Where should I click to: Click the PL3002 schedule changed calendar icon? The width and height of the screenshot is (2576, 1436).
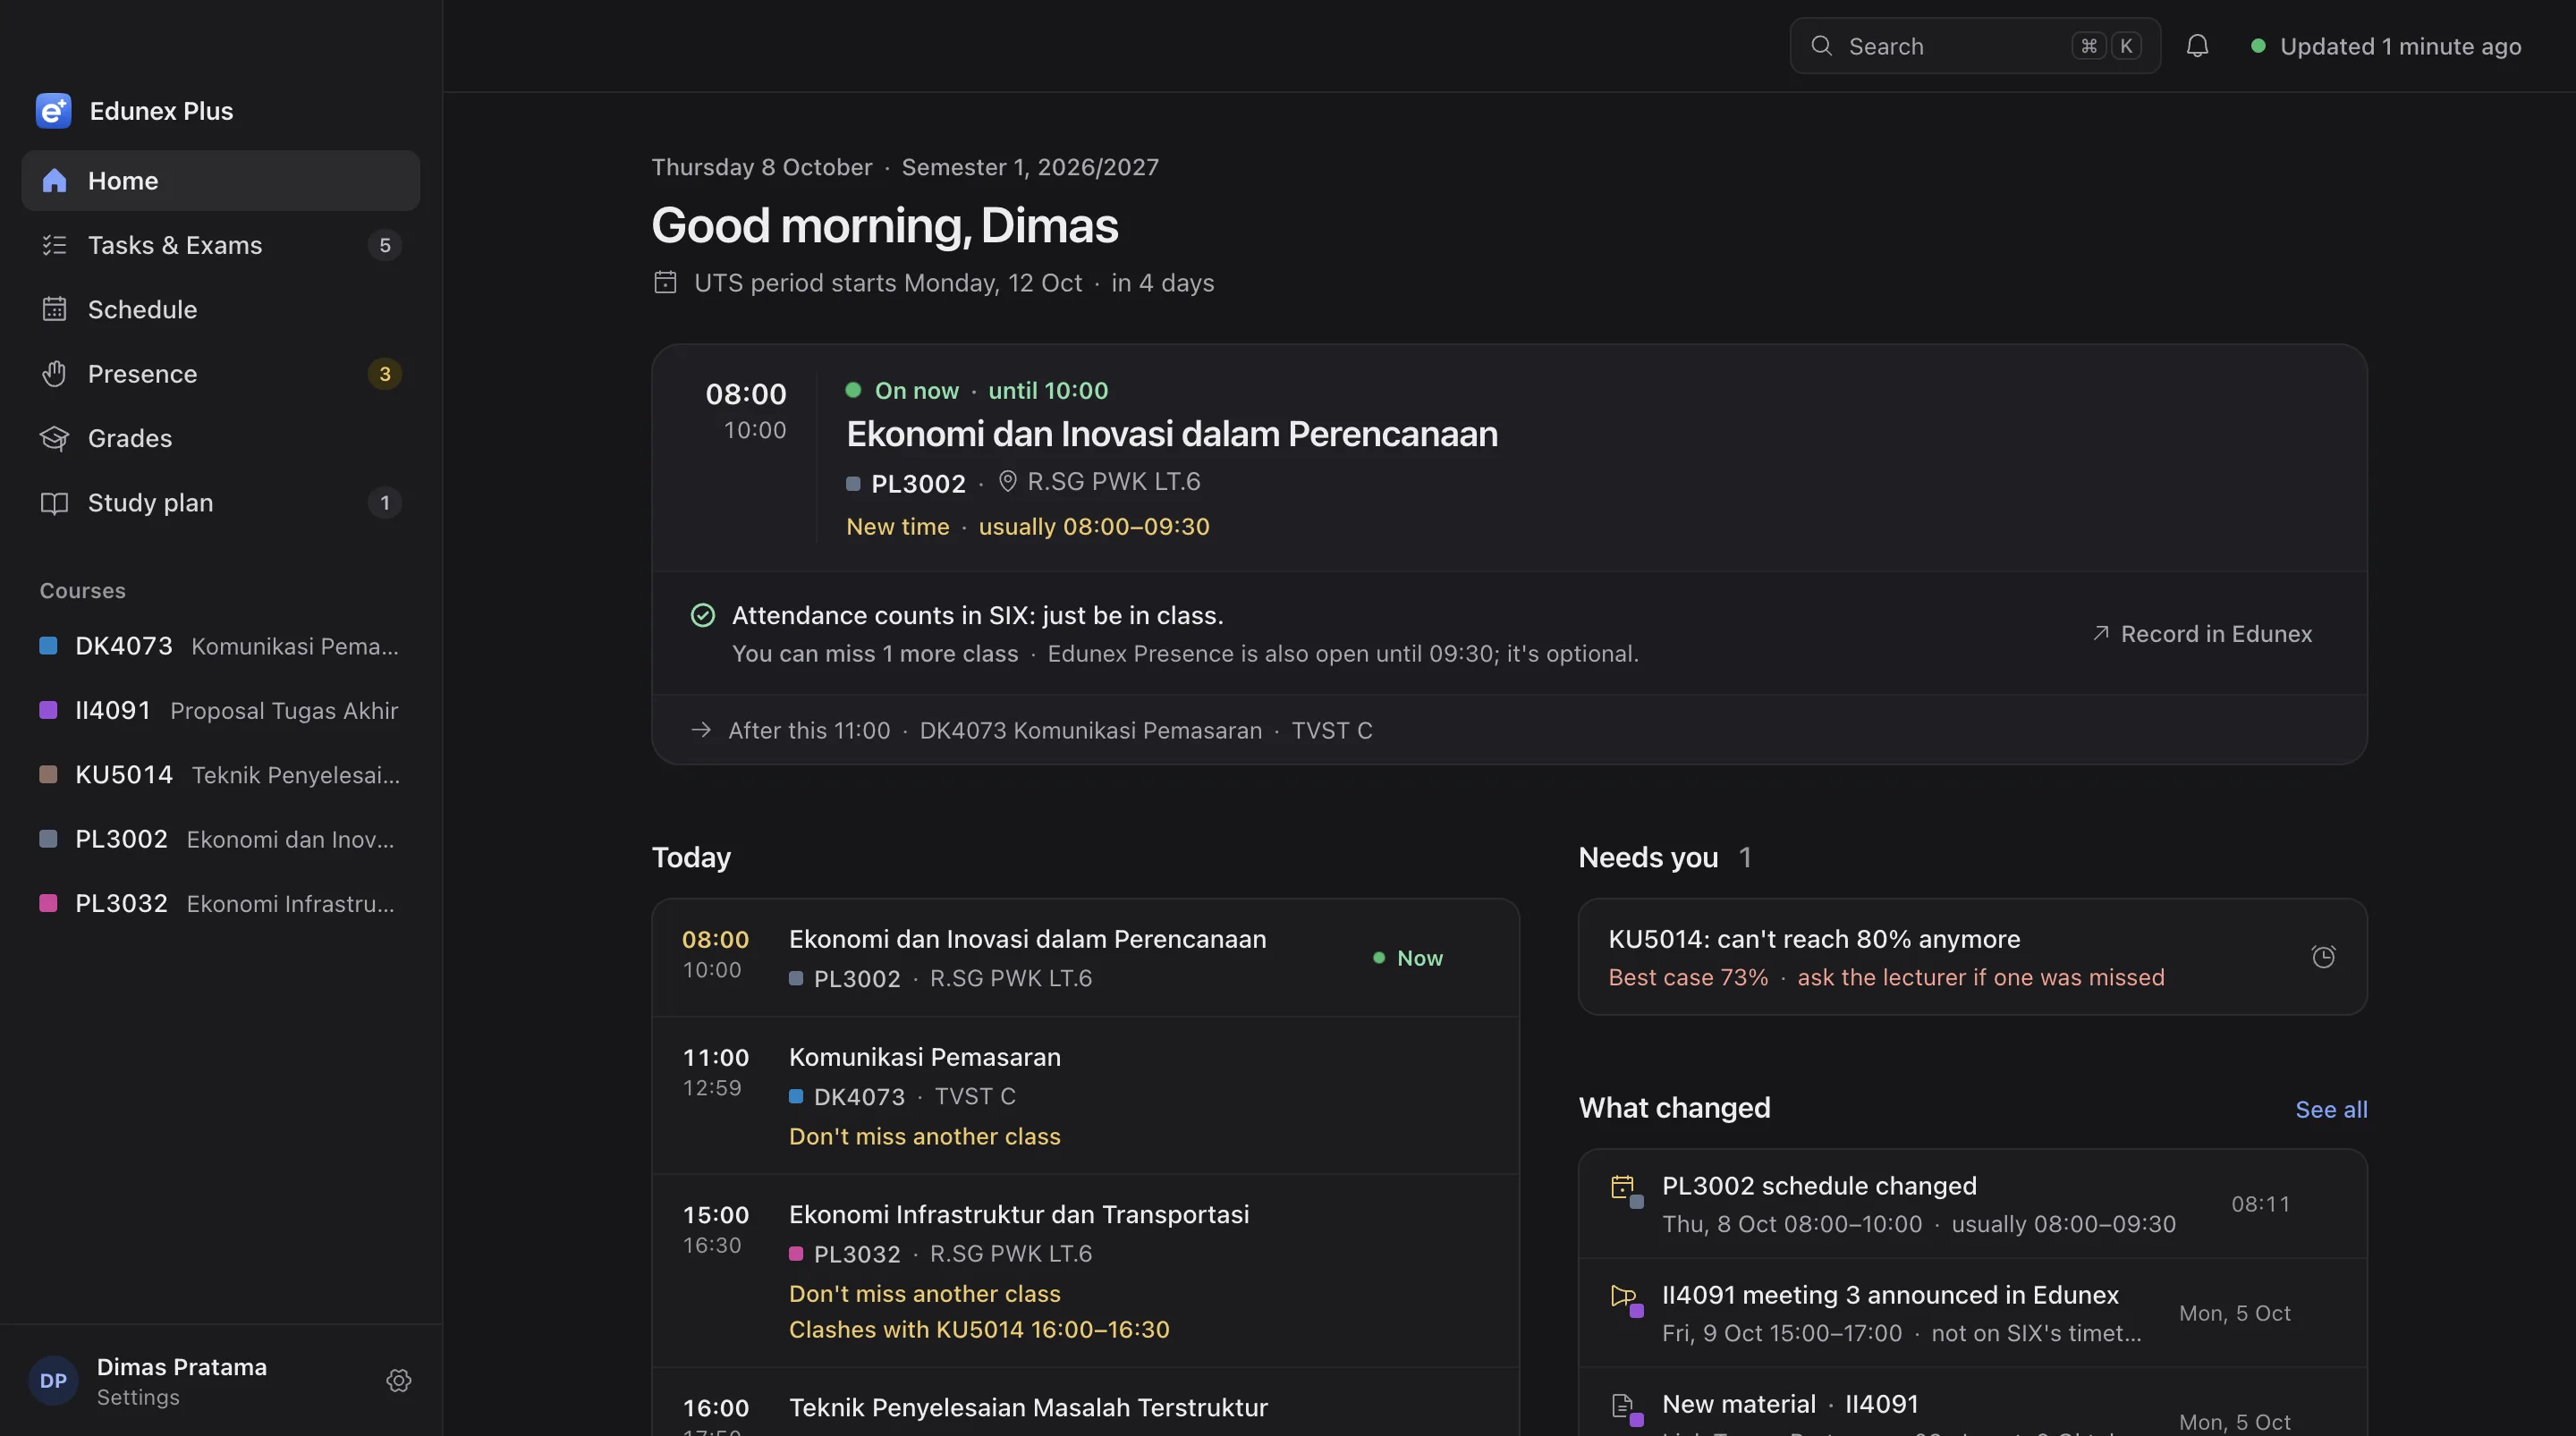[1625, 1189]
